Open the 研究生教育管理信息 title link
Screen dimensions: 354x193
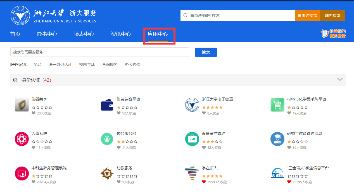click(305, 134)
